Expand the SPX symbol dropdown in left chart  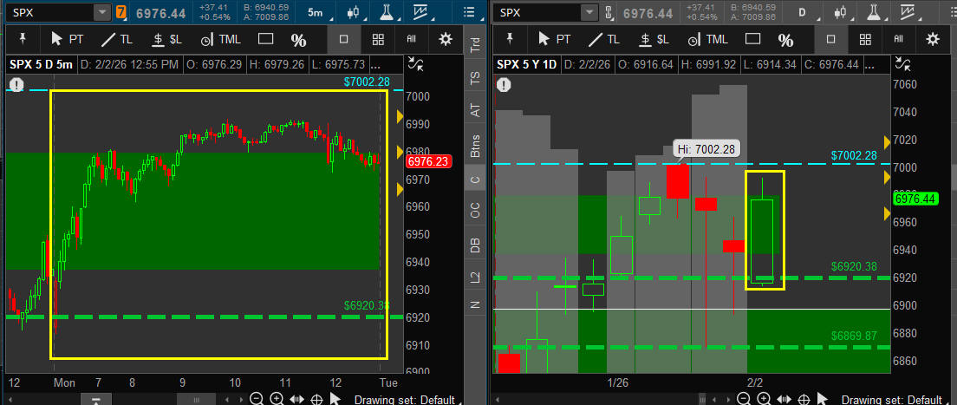coord(101,13)
